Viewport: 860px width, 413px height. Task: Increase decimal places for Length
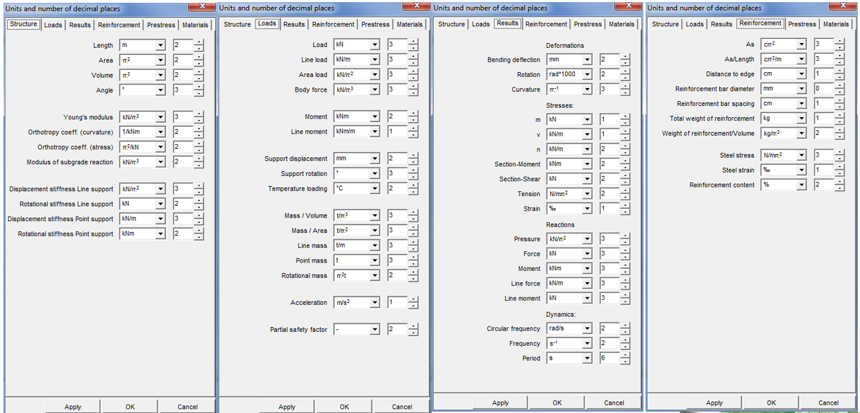point(199,42)
